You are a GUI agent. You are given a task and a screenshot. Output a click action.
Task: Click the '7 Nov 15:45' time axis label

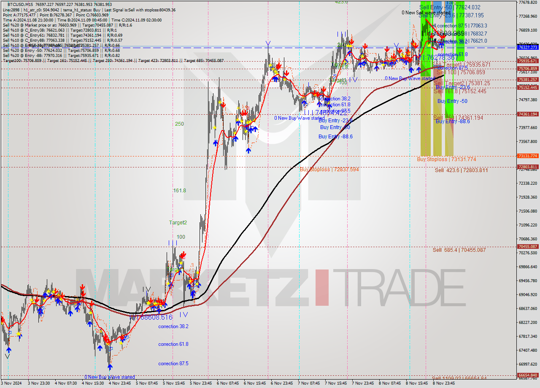(x=336, y=383)
